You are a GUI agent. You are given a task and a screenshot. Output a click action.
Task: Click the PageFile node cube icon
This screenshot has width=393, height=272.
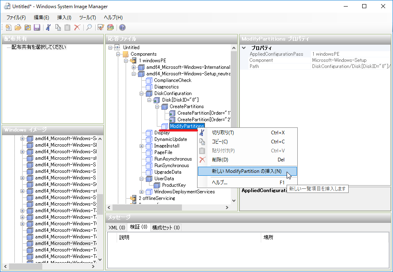tap(149, 152)
